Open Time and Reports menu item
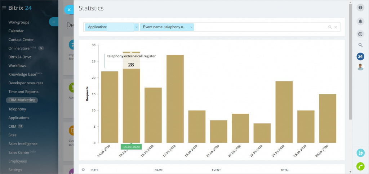 coord(23,91)
